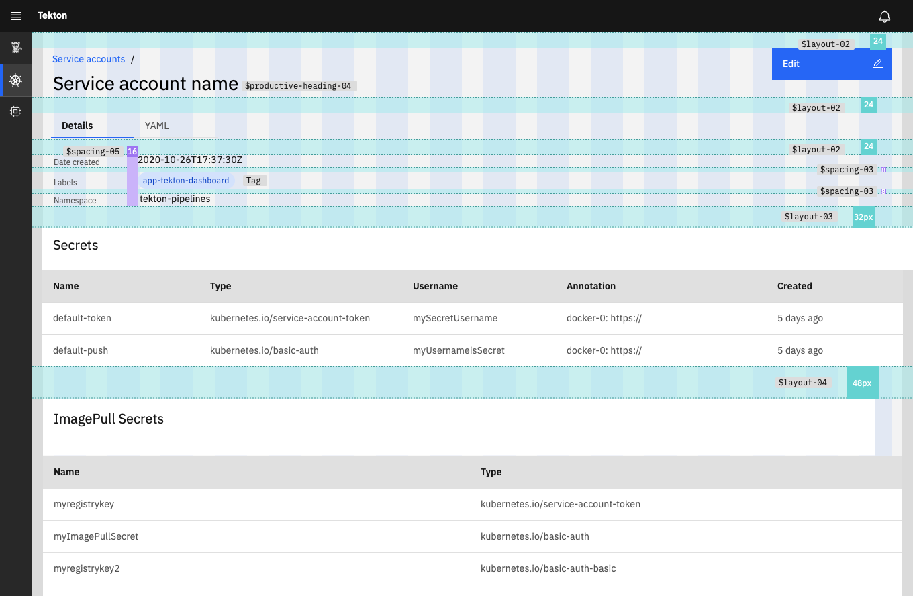Open the extensions chip icon in the sidebar
The image size is (913, 596).
tap(15, 111)
